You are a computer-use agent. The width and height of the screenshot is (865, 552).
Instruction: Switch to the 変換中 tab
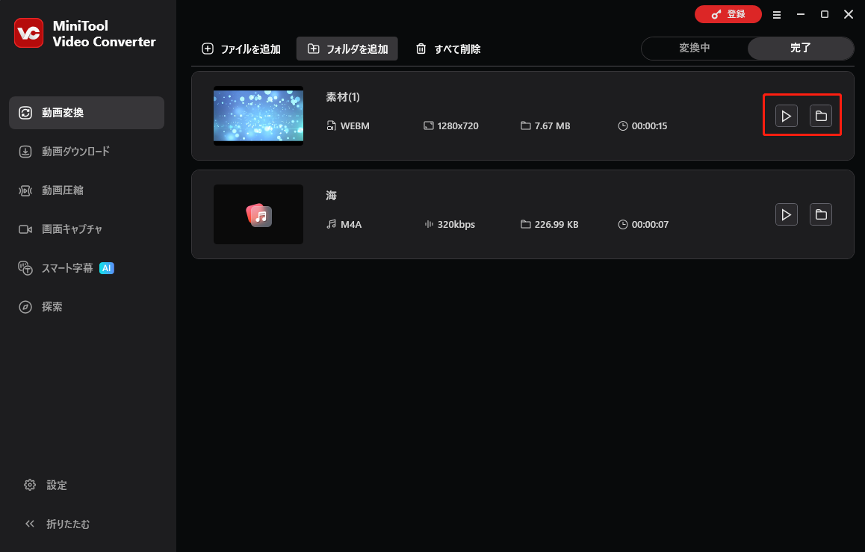coord(695,48)
